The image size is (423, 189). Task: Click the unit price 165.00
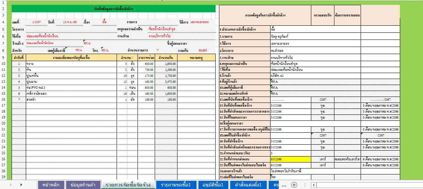146,82
